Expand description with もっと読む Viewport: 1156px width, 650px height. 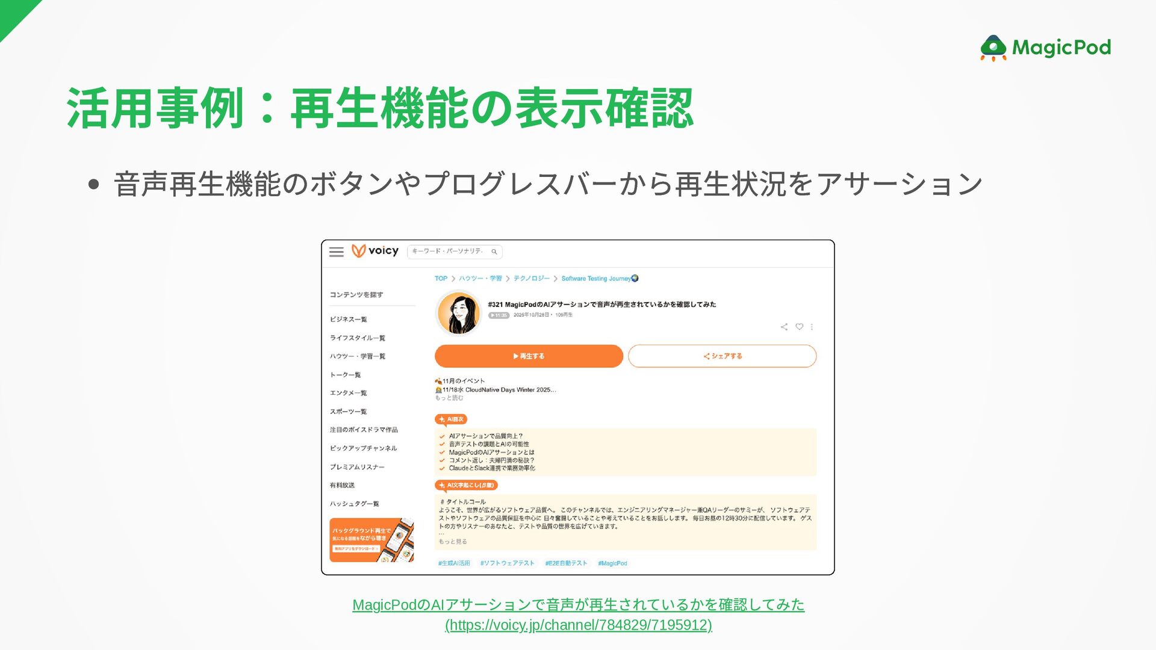pos(449,398)
